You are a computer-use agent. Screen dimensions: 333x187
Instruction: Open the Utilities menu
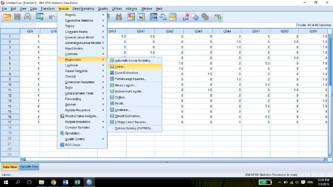tap(117, 9)
